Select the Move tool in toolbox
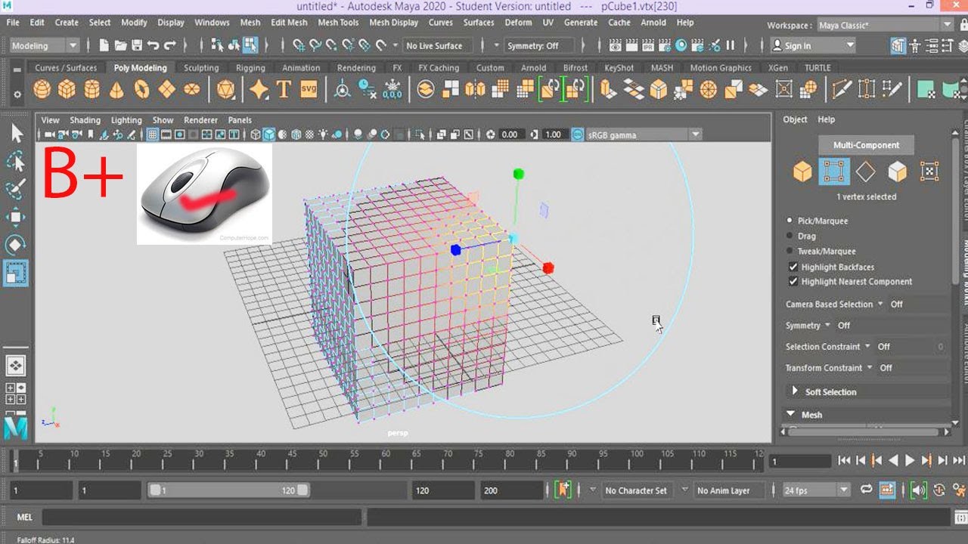Viewport: 968px width, 544px height. [16, 217]
